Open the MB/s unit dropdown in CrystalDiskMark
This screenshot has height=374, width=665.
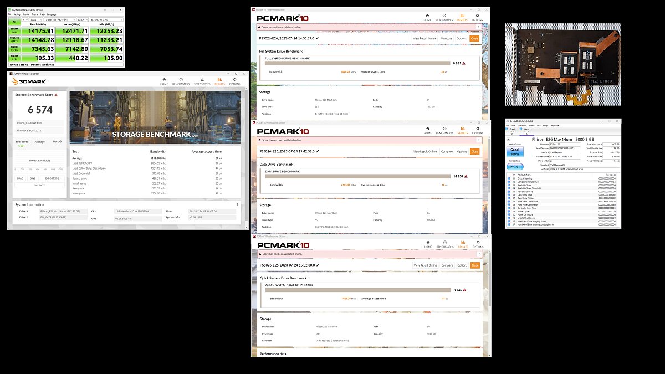point(83,19)
